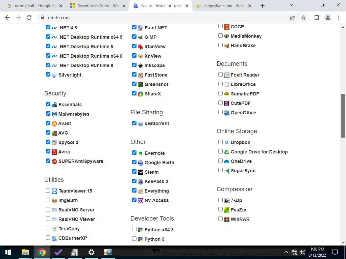The height and width of the screenshot is (259, 346).
Task: Click the Google Drive for Desktop icon
Action: click(x=227, y=152)
